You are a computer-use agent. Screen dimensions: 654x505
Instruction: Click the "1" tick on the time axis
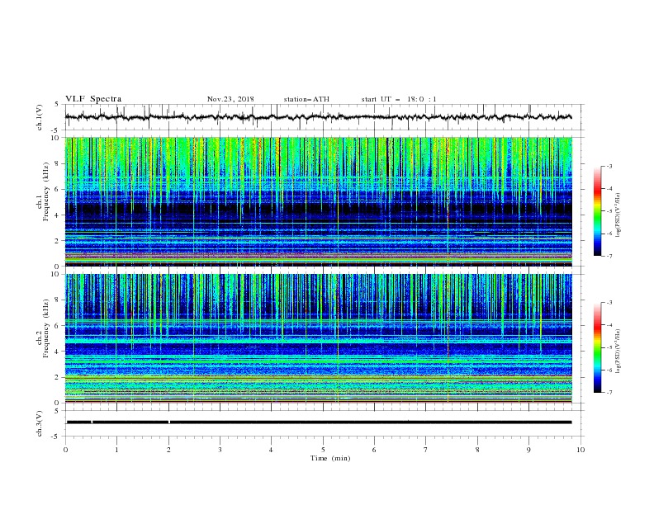[x=116, y=450]
